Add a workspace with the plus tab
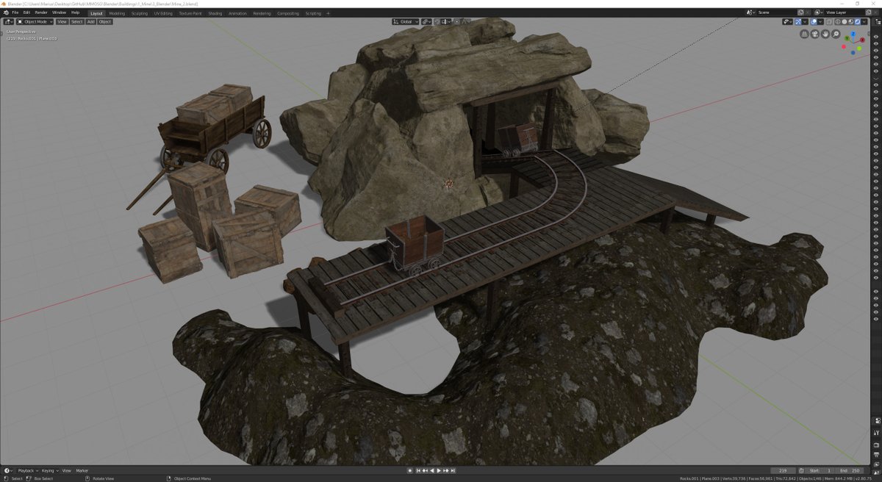 tap(328, 13)
